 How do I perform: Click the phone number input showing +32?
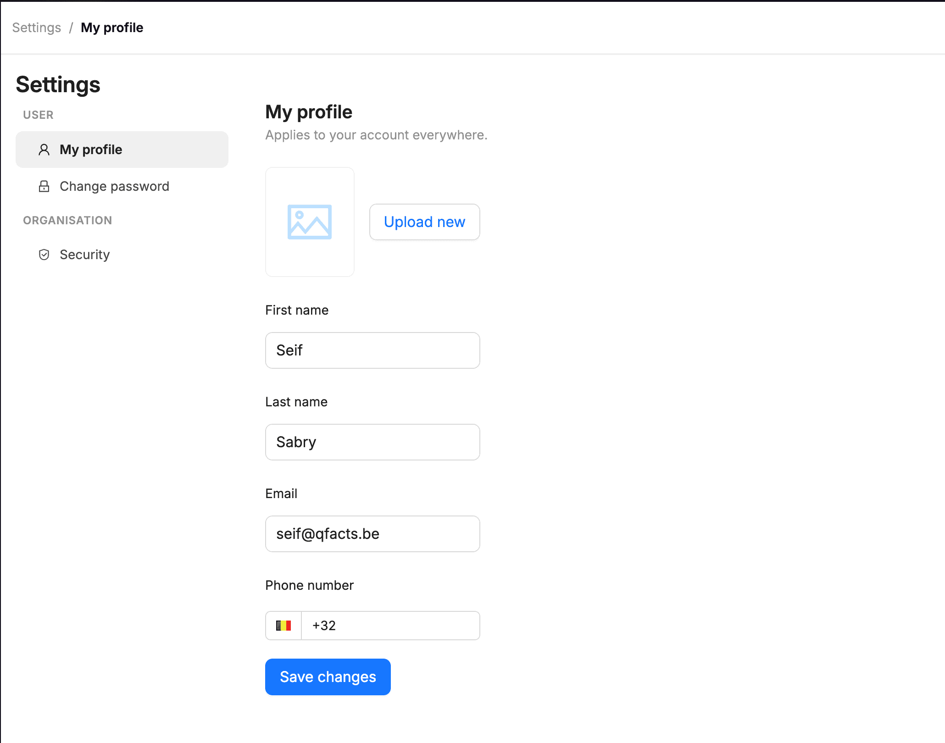[x=390, y=626]
